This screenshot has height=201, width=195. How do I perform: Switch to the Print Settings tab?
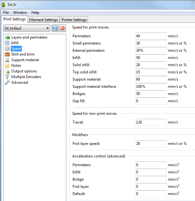point(14,19)
